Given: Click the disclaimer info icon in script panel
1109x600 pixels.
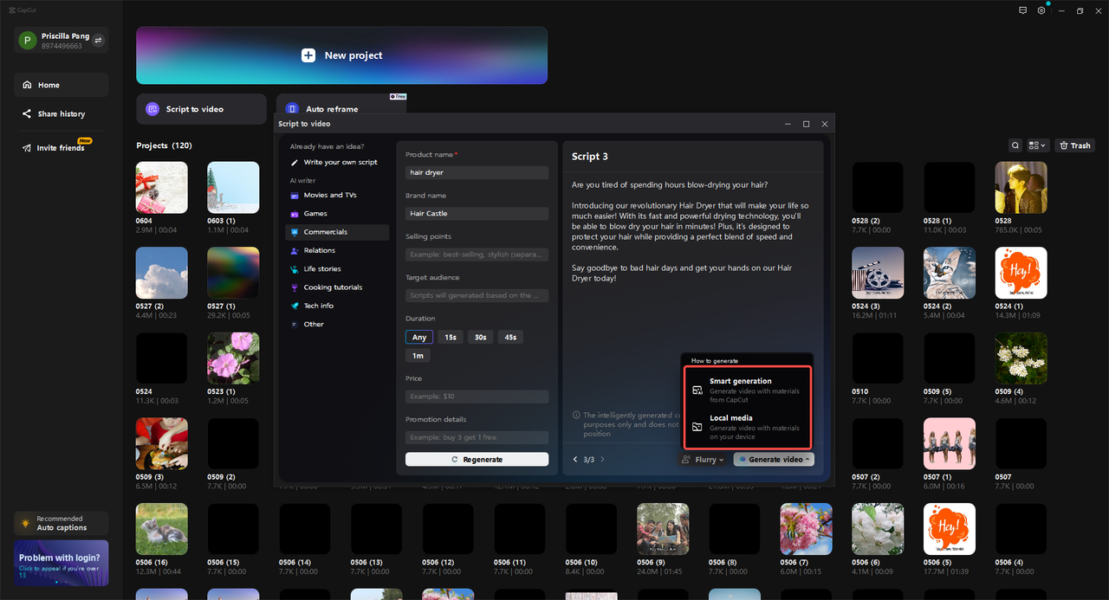Looking at the screenshot, I should (577, 416).
